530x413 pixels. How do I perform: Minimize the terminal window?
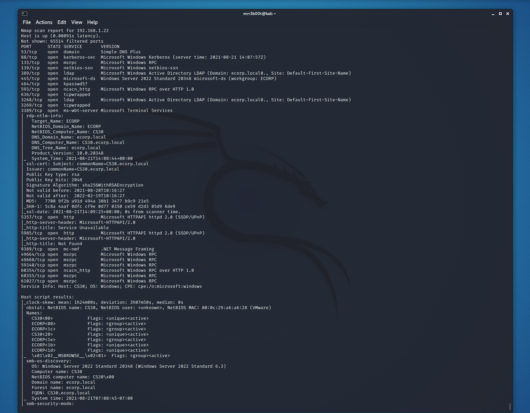pyautogui.click(x=493, y=14)
